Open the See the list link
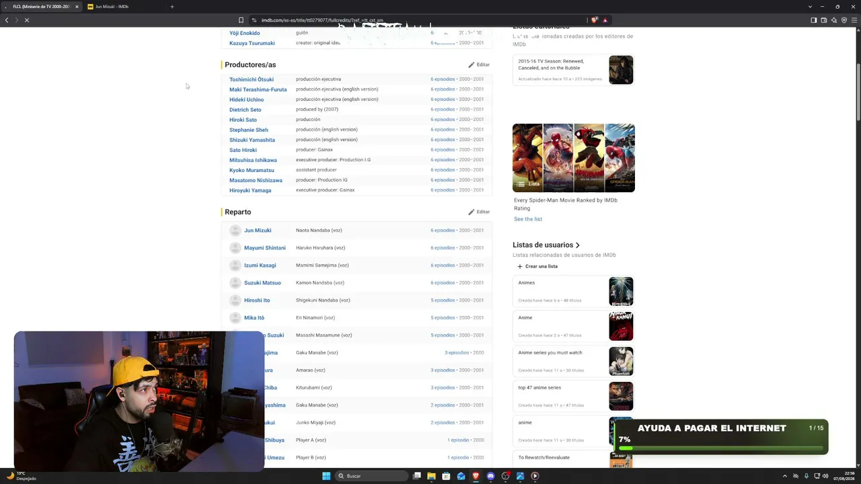 pos(528,219)
